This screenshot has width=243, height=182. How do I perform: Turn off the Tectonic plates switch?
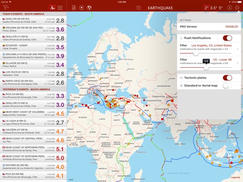point(227,78)
